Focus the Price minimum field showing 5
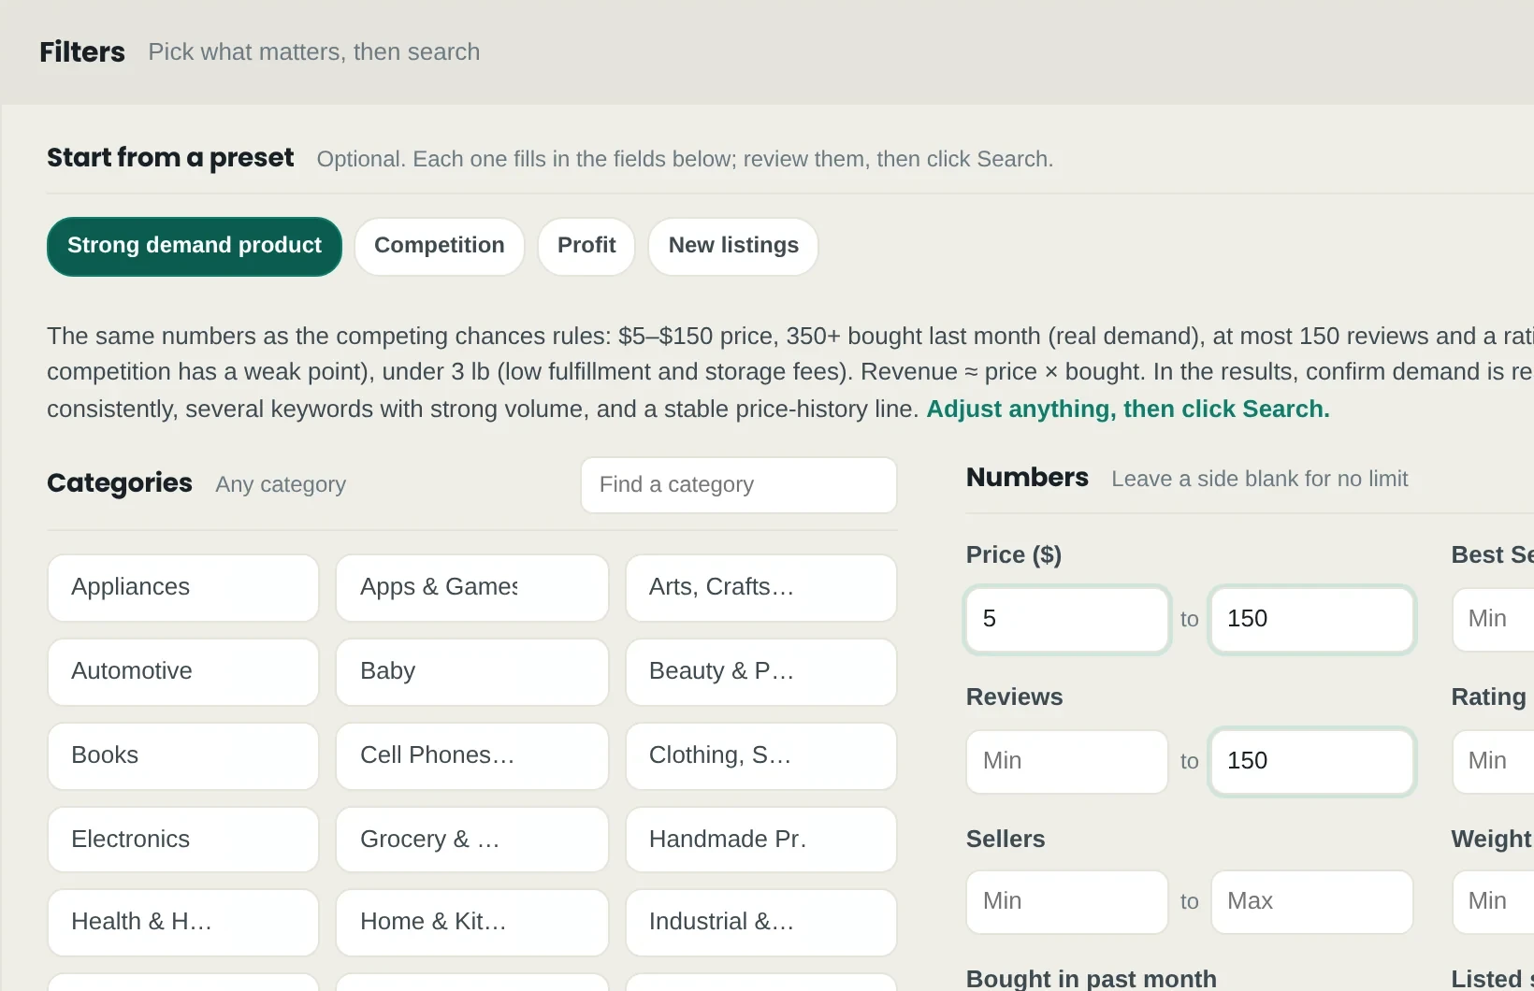This screenshot has width=1534, height=991. (1067, 620)
